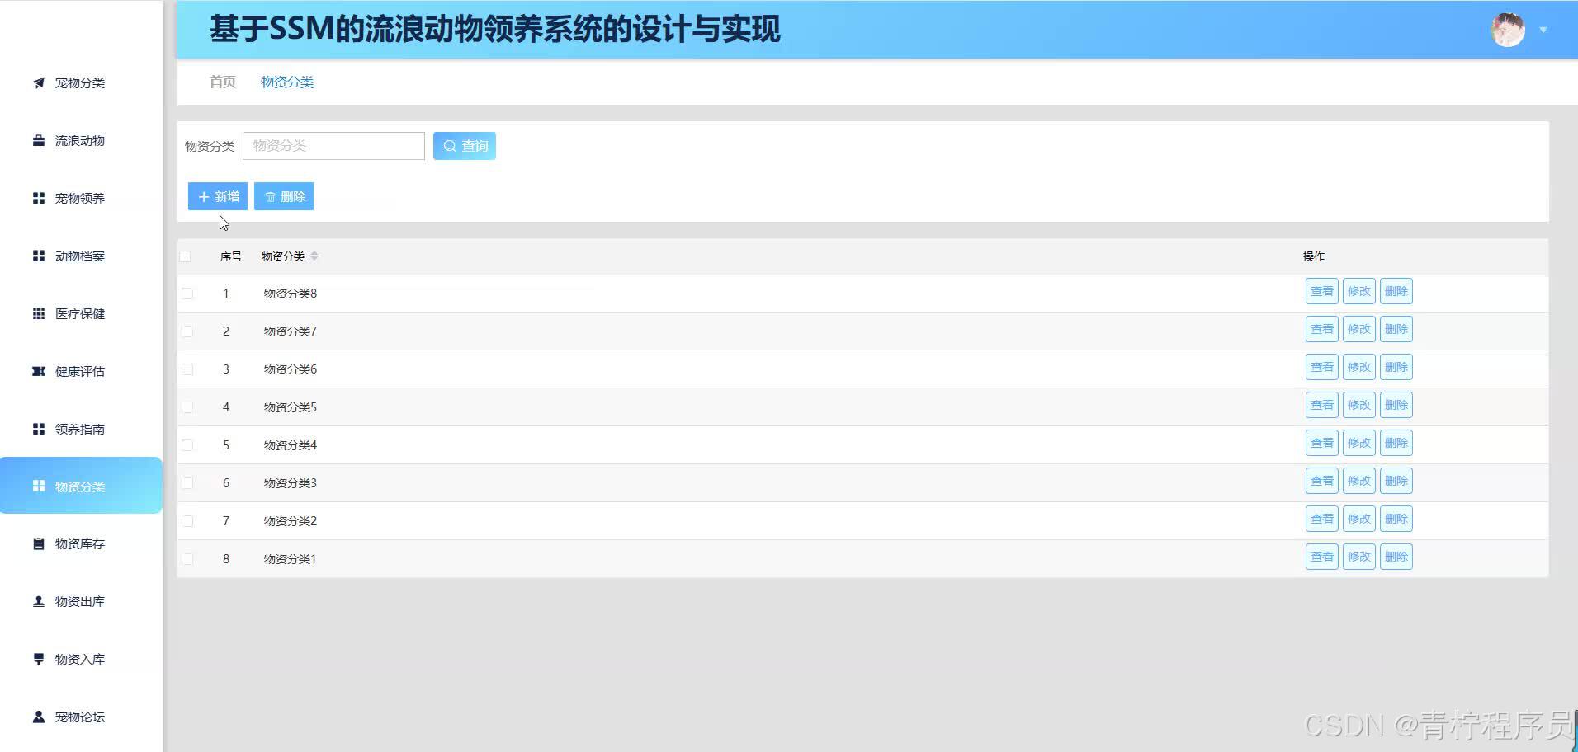Screen dimensions: 1578x752
Task: Focus the 物资分类 search input field
Action: [333, 146]
